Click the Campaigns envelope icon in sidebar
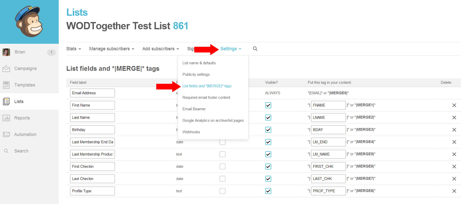461x204 pixels. point(6,68)
